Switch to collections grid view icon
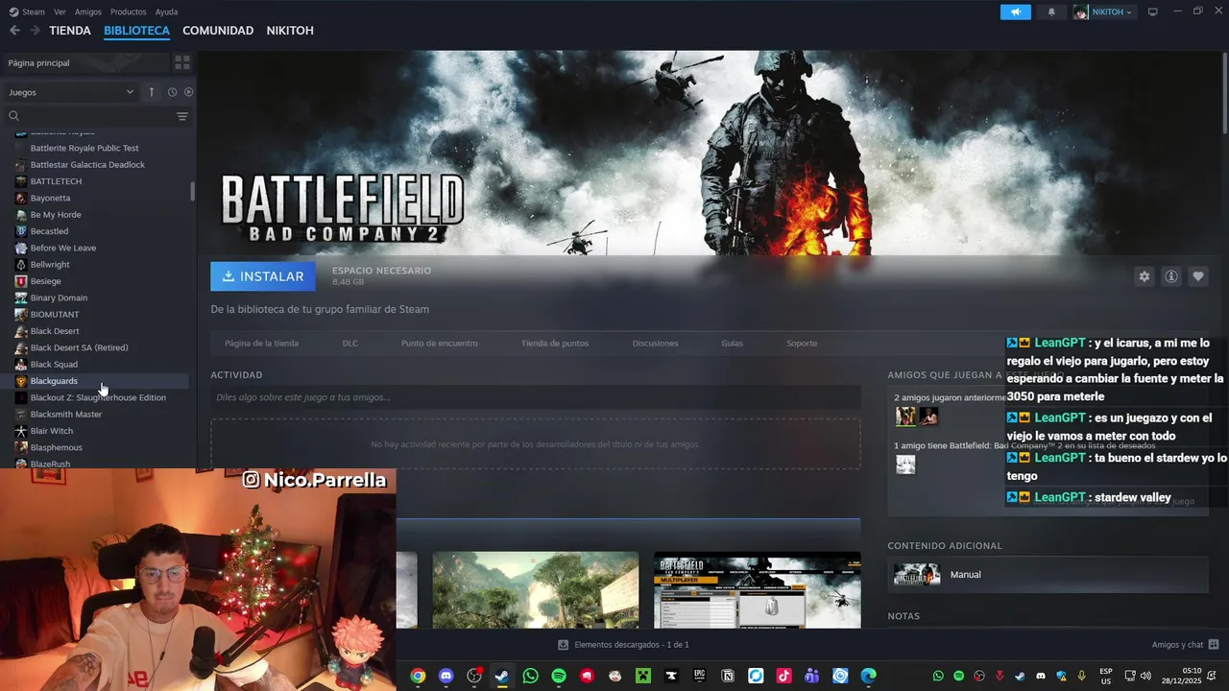The image size is (1229, 691). (x=182, y=62)
